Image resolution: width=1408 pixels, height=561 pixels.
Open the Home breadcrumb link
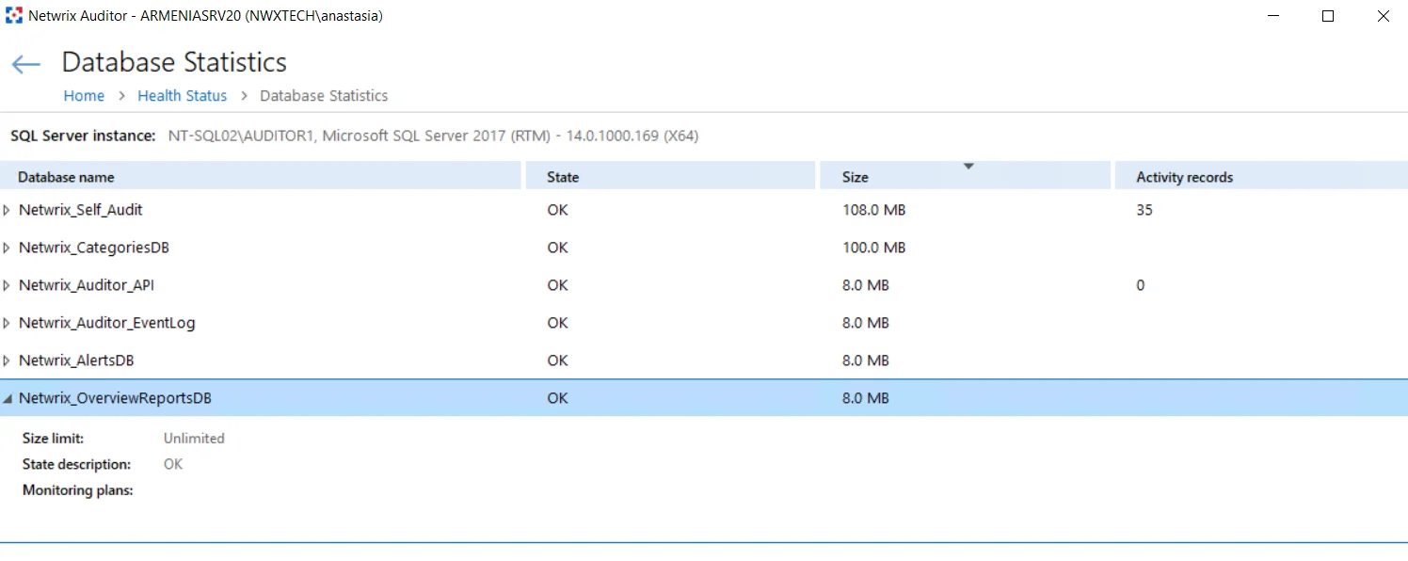84,95
